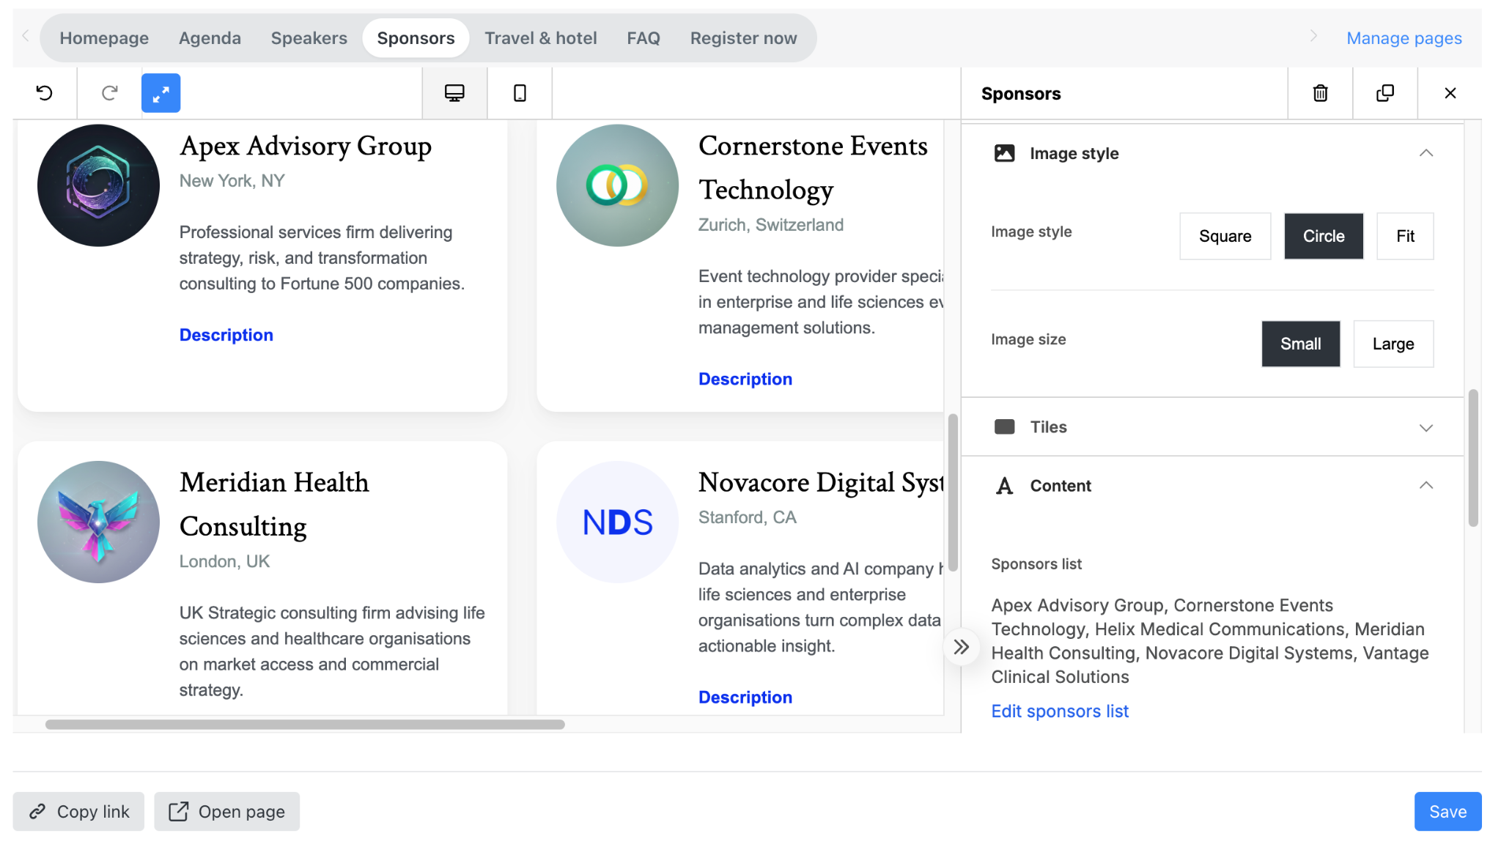Click the NDS Novacore logo

pos(617,522)
